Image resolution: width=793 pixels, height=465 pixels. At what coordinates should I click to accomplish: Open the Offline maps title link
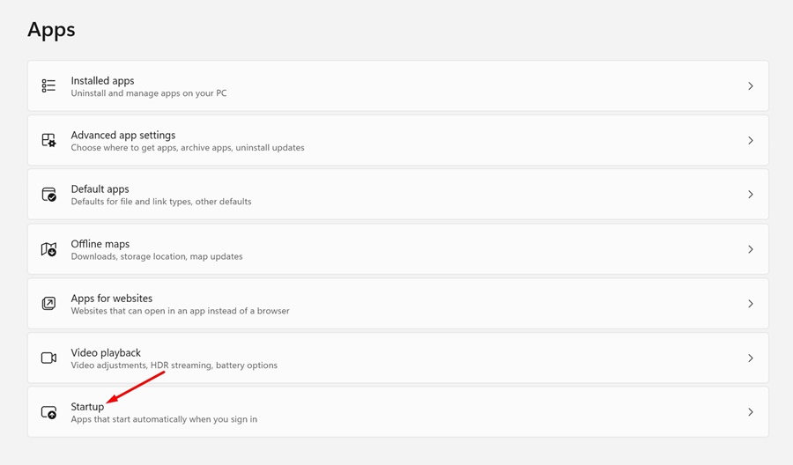click(x=100, y=244)
